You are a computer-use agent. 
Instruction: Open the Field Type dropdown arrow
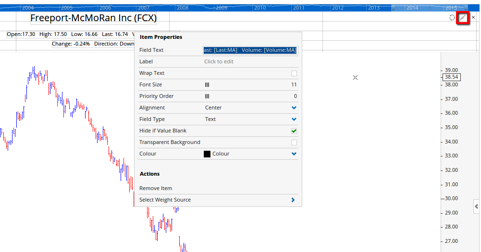[294, 119]
